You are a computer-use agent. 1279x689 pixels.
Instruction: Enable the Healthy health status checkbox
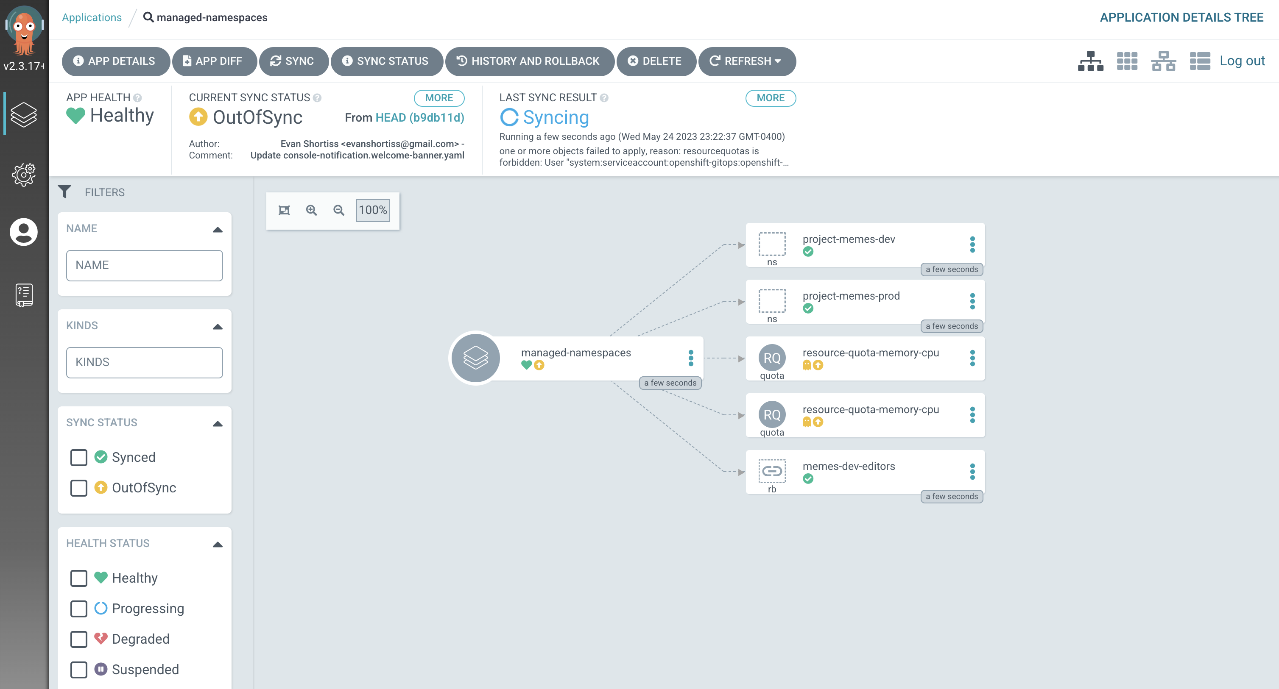(x=79, y=578)
